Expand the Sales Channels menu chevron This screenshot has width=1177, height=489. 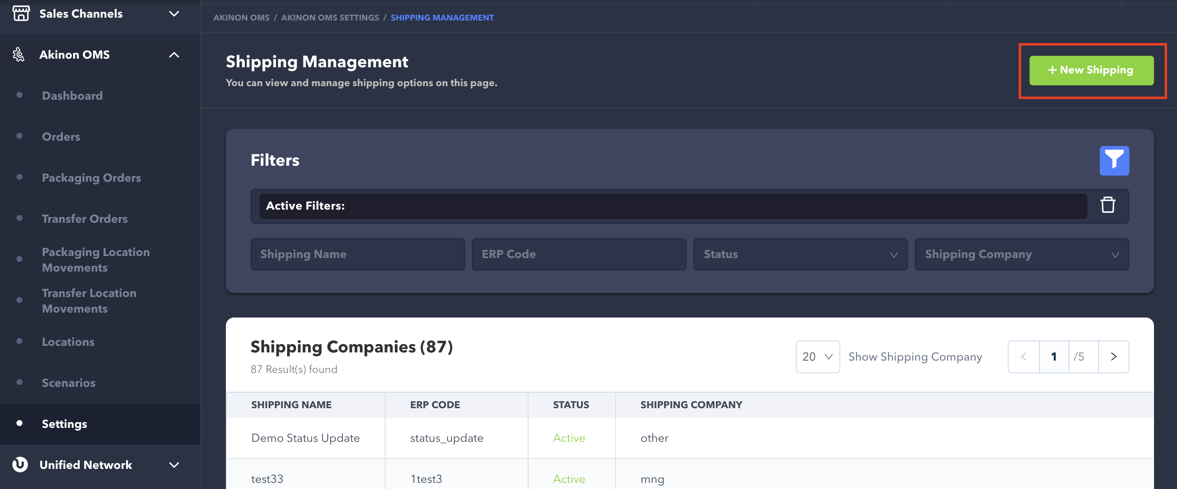(174, 14)
